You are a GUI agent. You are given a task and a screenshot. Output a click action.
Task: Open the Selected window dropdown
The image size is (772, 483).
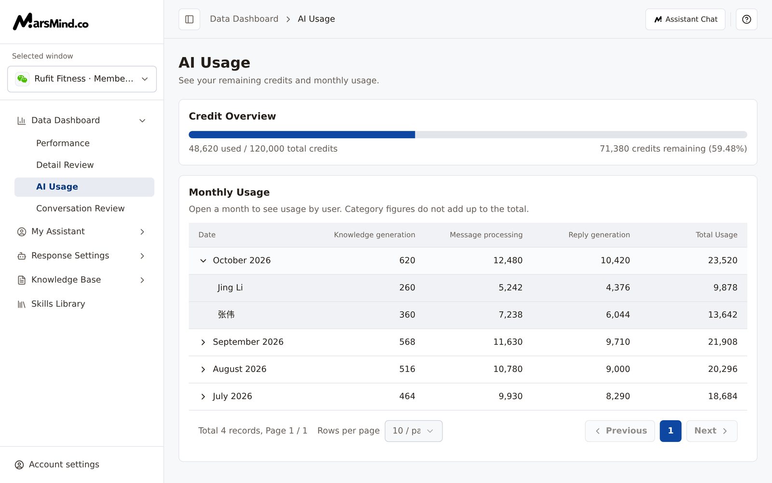(82, 79)
